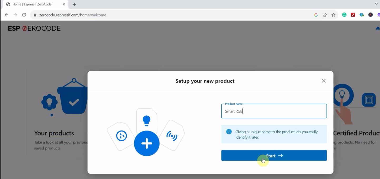This screenshot has height=179, width=380.
Task: Click the ESP ZeroCode logo
Action: coord(34,28)
